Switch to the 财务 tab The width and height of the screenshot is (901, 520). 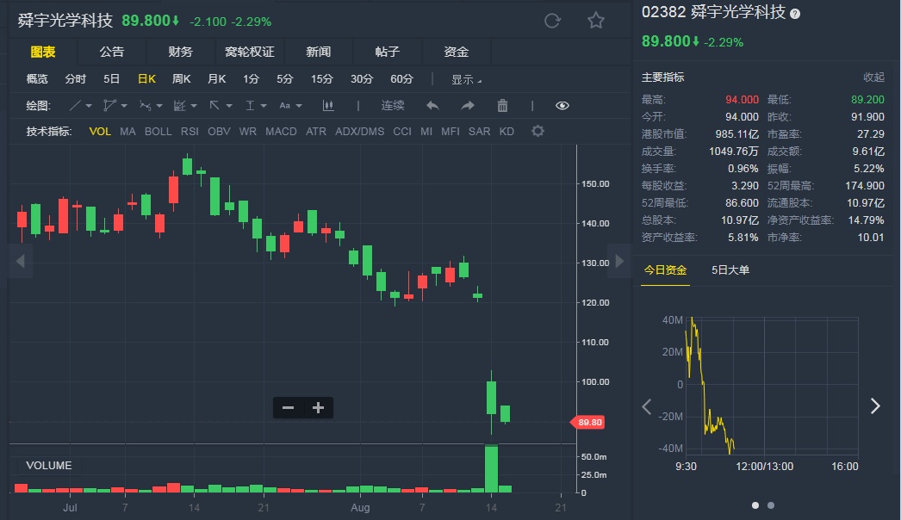180,52
